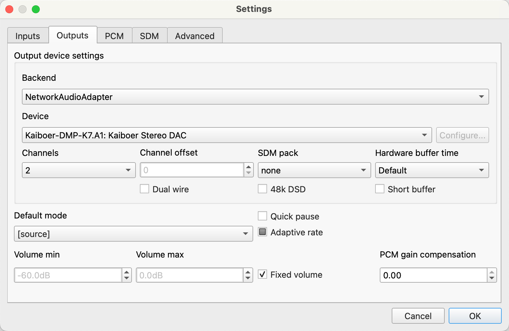This screenshot has height=331, width=509.
Task: Click the Volume max input field
Action: (190, 275)
